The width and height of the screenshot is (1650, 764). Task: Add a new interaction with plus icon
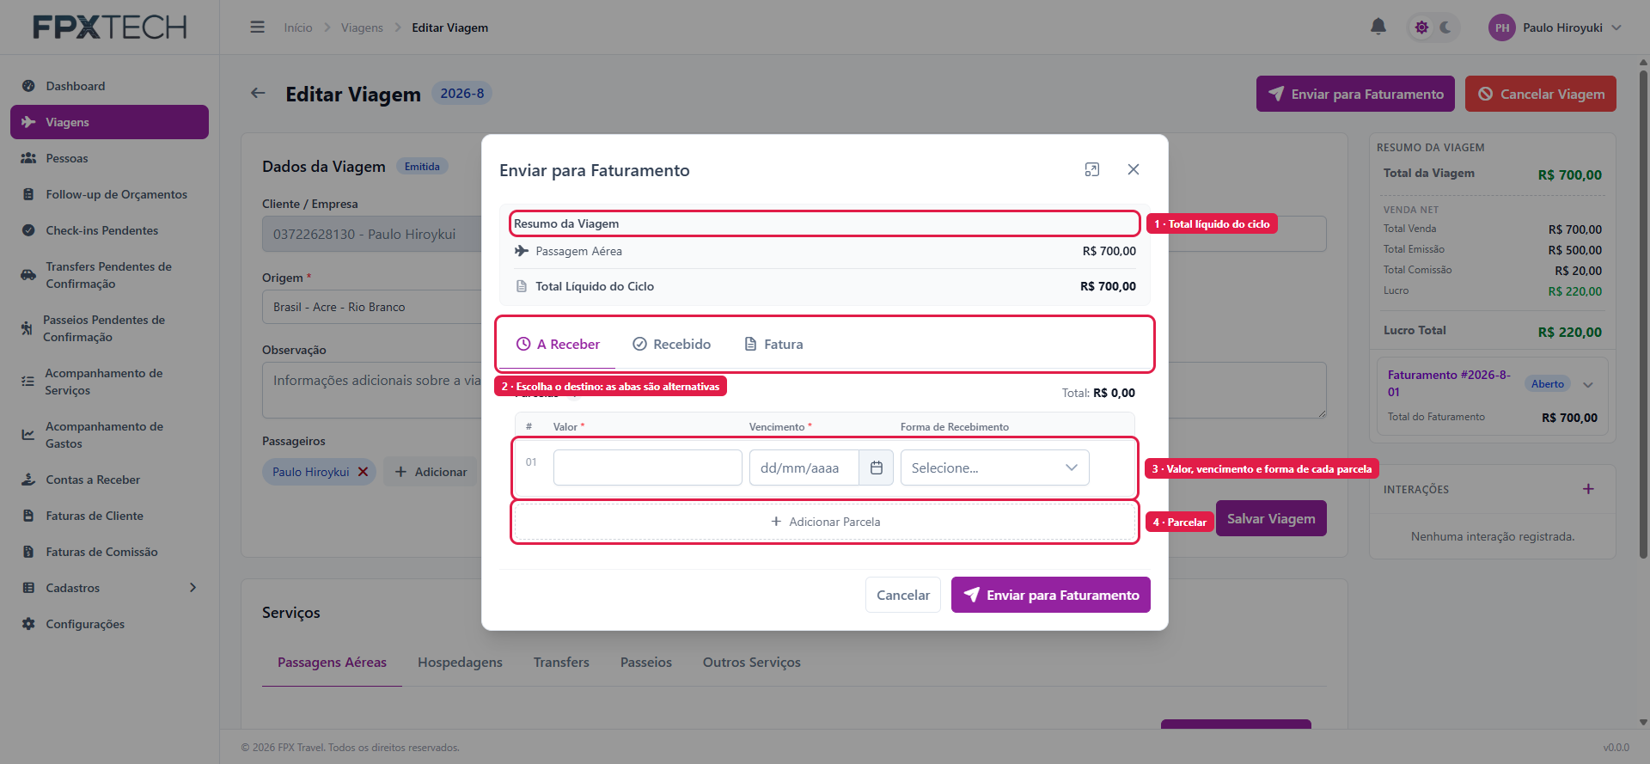tap(1588, 489)
